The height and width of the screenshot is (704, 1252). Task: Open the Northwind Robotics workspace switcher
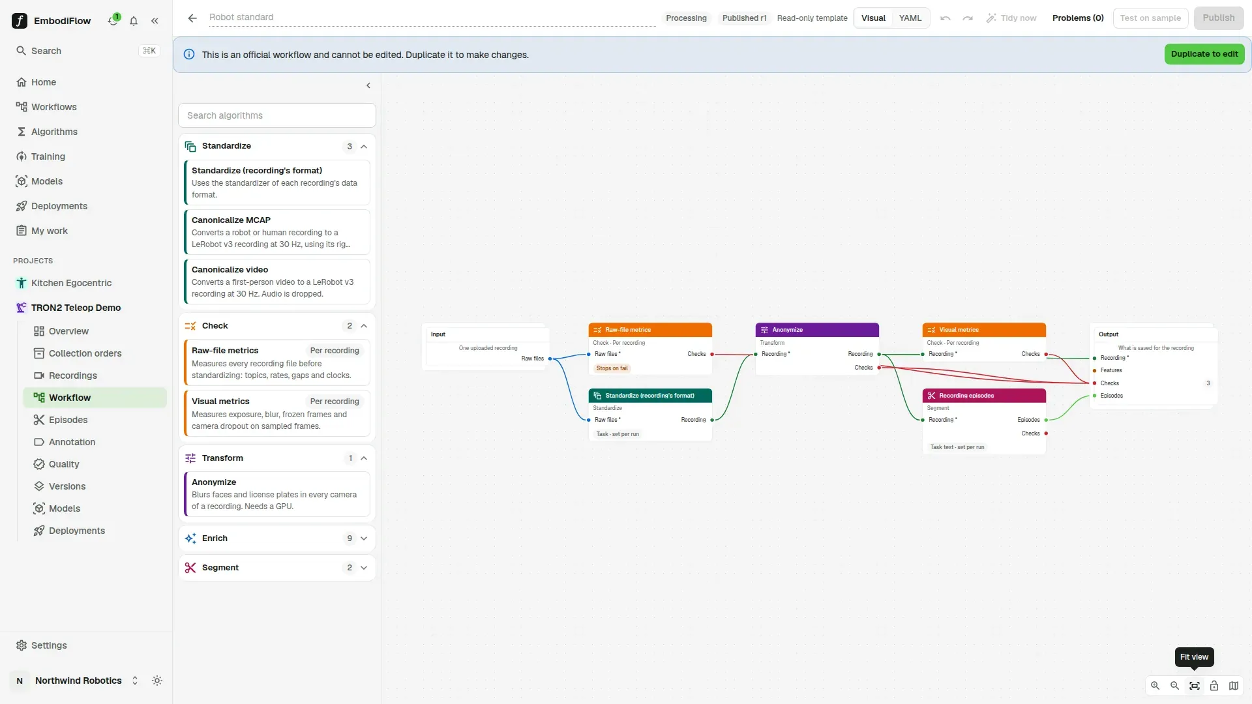pyautogui.click(x=77, y=681)
